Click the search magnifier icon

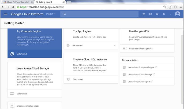pos(65,14)
